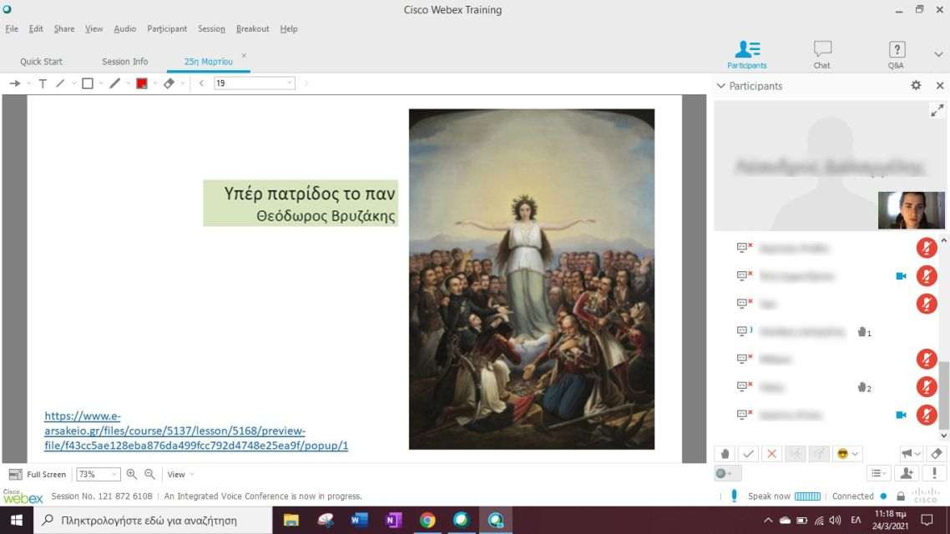Open the slide number 19 dropdown

pos(290,83)
